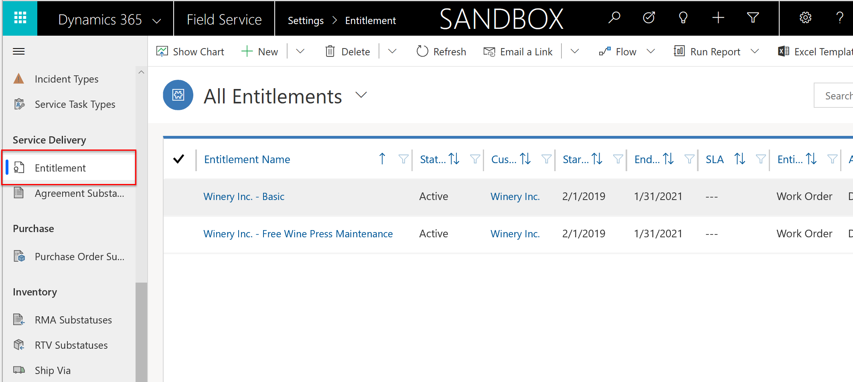The height and width of the screenshot is (382, 853).
Task: Click the lightbulb assistant icon
Action: tap(683, 18)
